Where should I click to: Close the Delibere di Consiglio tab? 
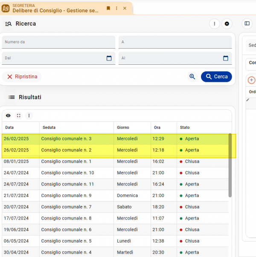pos(125,8)
